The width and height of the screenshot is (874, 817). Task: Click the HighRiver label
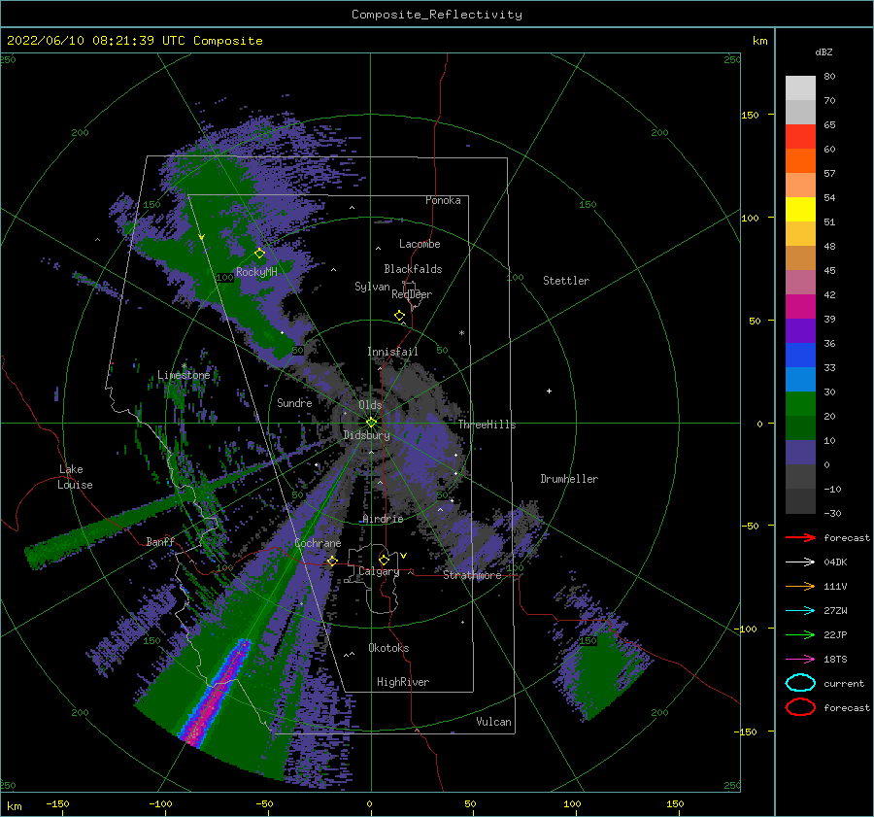(403, 682)
